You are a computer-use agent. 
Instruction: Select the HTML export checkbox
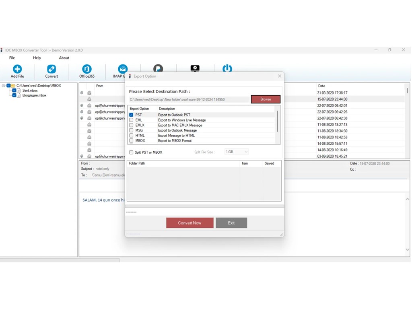coord(131,135)
